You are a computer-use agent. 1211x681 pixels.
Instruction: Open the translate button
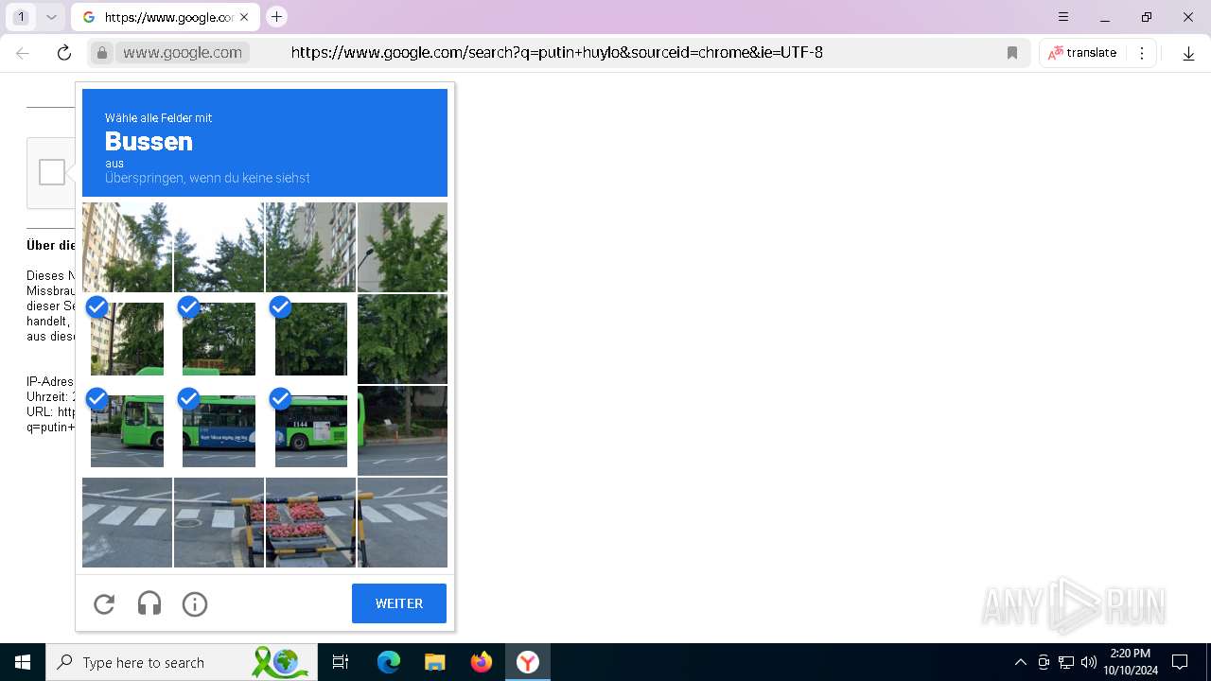coord(1082,53)
